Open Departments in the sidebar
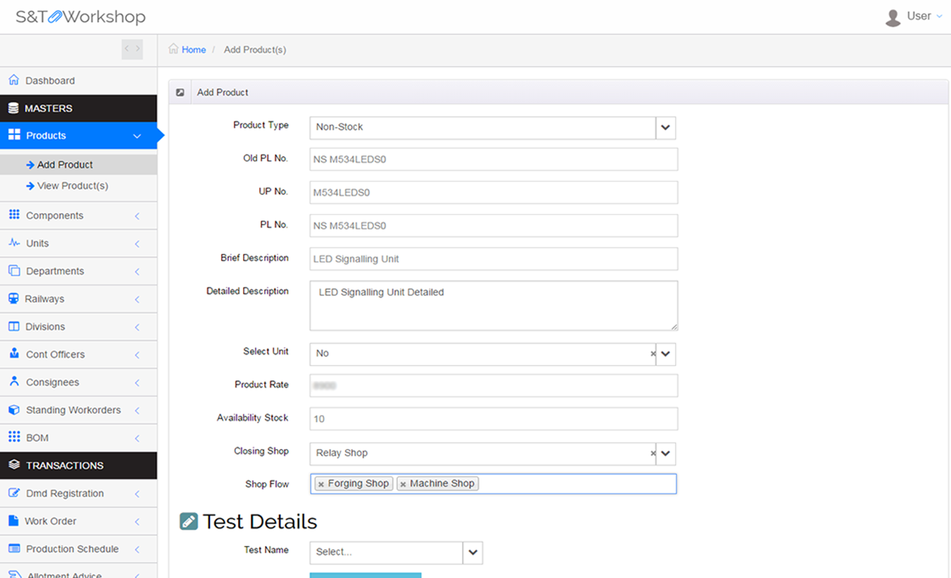This screenshot has width=951, height=578. tap(79, 271)
